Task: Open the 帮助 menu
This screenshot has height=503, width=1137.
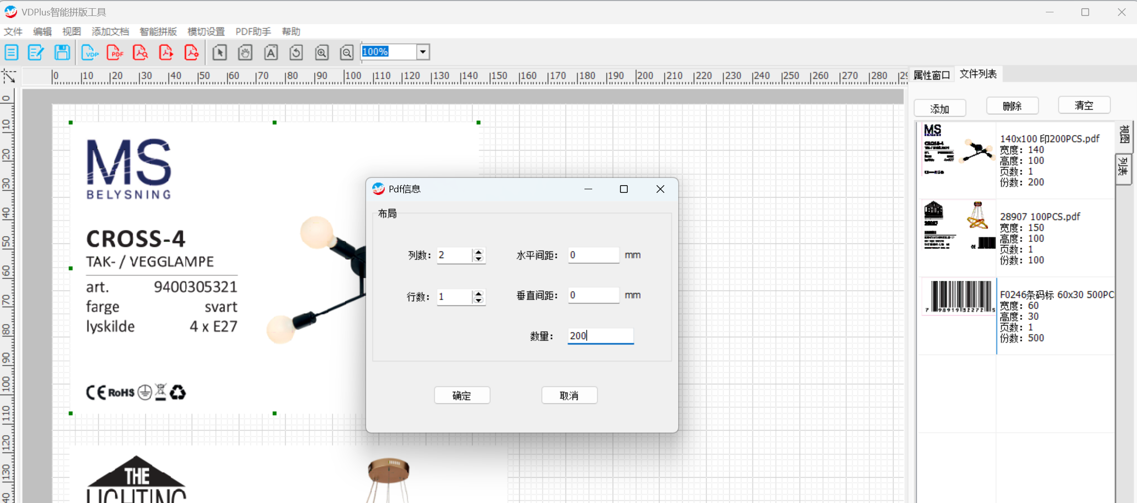Action: tap(291, 31)
